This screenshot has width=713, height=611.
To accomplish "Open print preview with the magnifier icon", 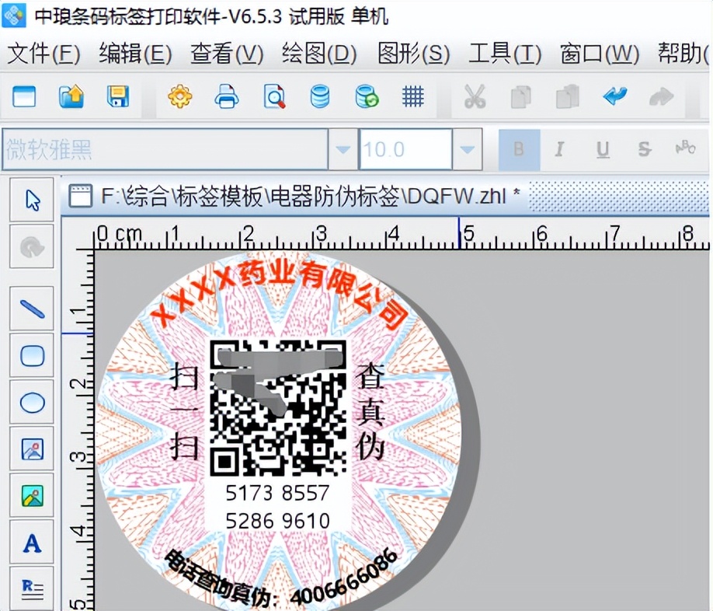I will (273, 96).
